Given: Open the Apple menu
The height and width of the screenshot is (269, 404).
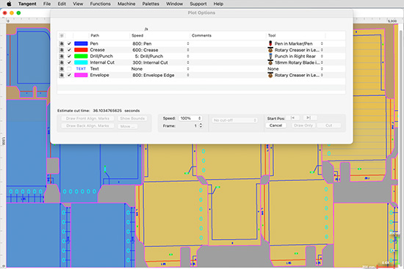Looking at the screenshot, I should coord(9,4).
